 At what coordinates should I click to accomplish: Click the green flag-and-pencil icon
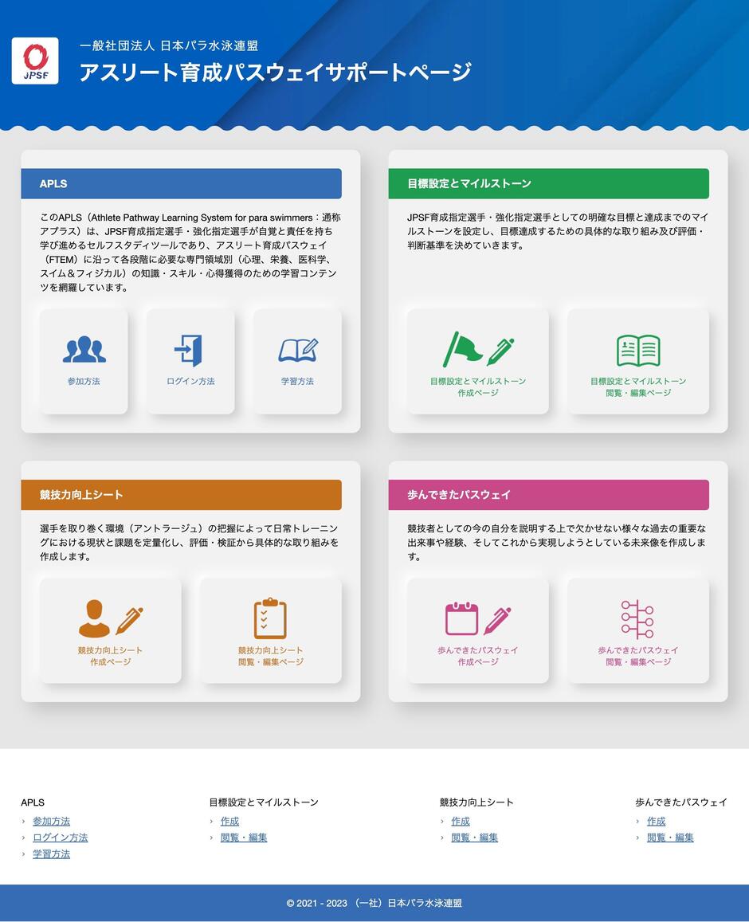(x=478, y=350)
